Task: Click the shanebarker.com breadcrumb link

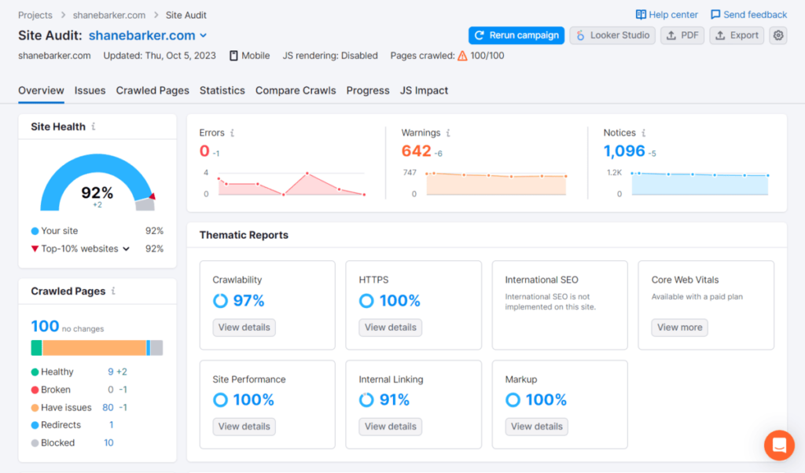Action: click(108, 15)
